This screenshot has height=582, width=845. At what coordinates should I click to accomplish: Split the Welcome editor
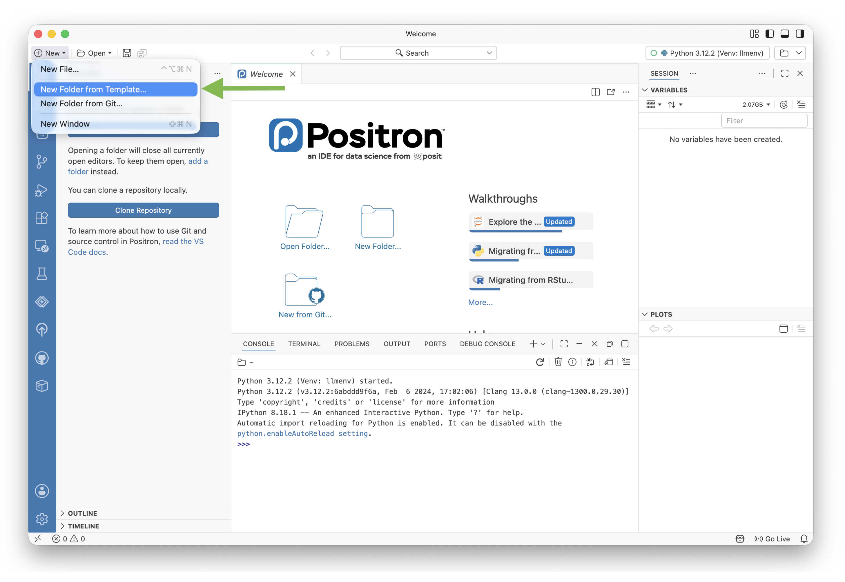pos(595,92)
